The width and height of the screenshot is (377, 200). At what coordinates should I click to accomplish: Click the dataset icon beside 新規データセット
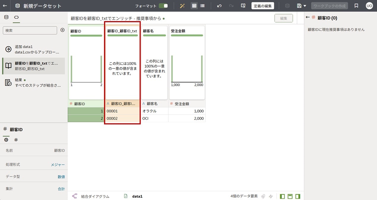tap(18, 6)
